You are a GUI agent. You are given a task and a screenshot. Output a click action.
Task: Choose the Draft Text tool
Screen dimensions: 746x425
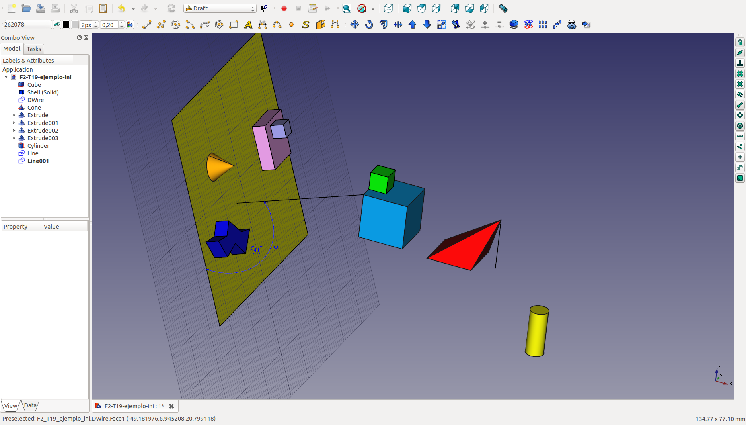click(x=248, y=25)
